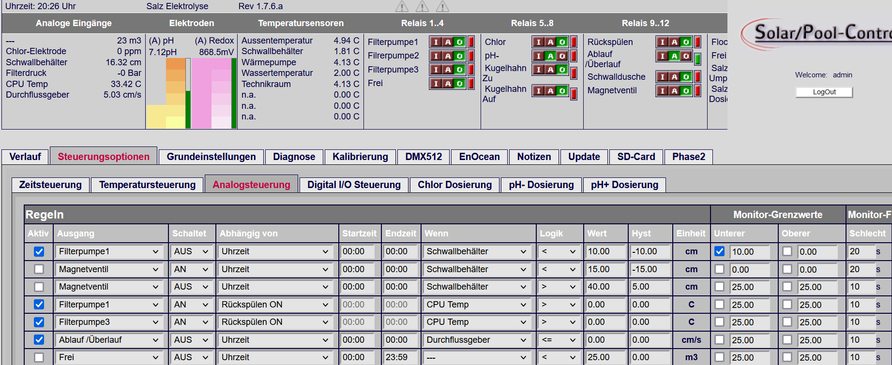This screenshot has width=892, height=365.
Task: Turn Chlor relay to I
Action: pos(539,42)
